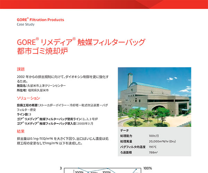Click the 195°C value
The width and height of the screenshot is (208, 173).
tap(153, 147)
